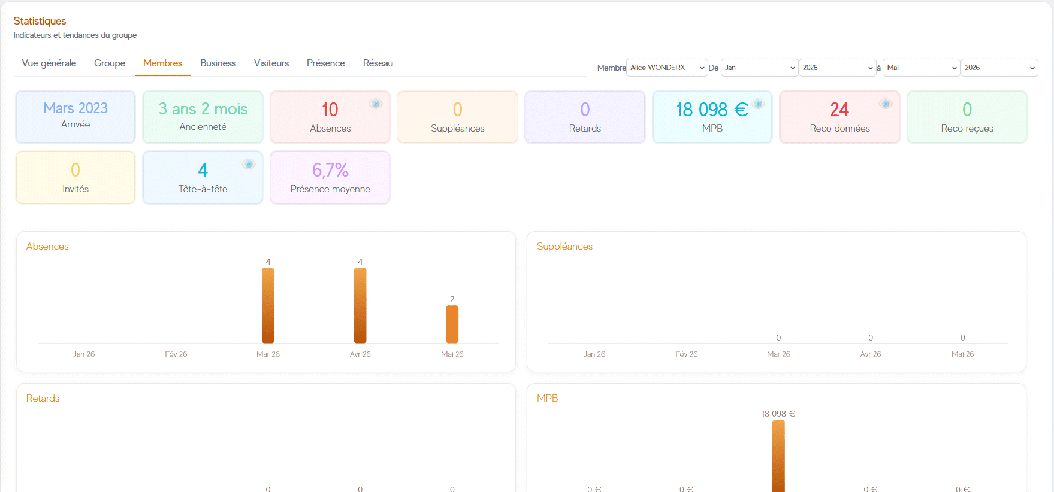The height and width of the screenshot is (492, 1054).
Task: Toggle eye icon on Tête-à-tête card
Action: [x=249, y=164]
